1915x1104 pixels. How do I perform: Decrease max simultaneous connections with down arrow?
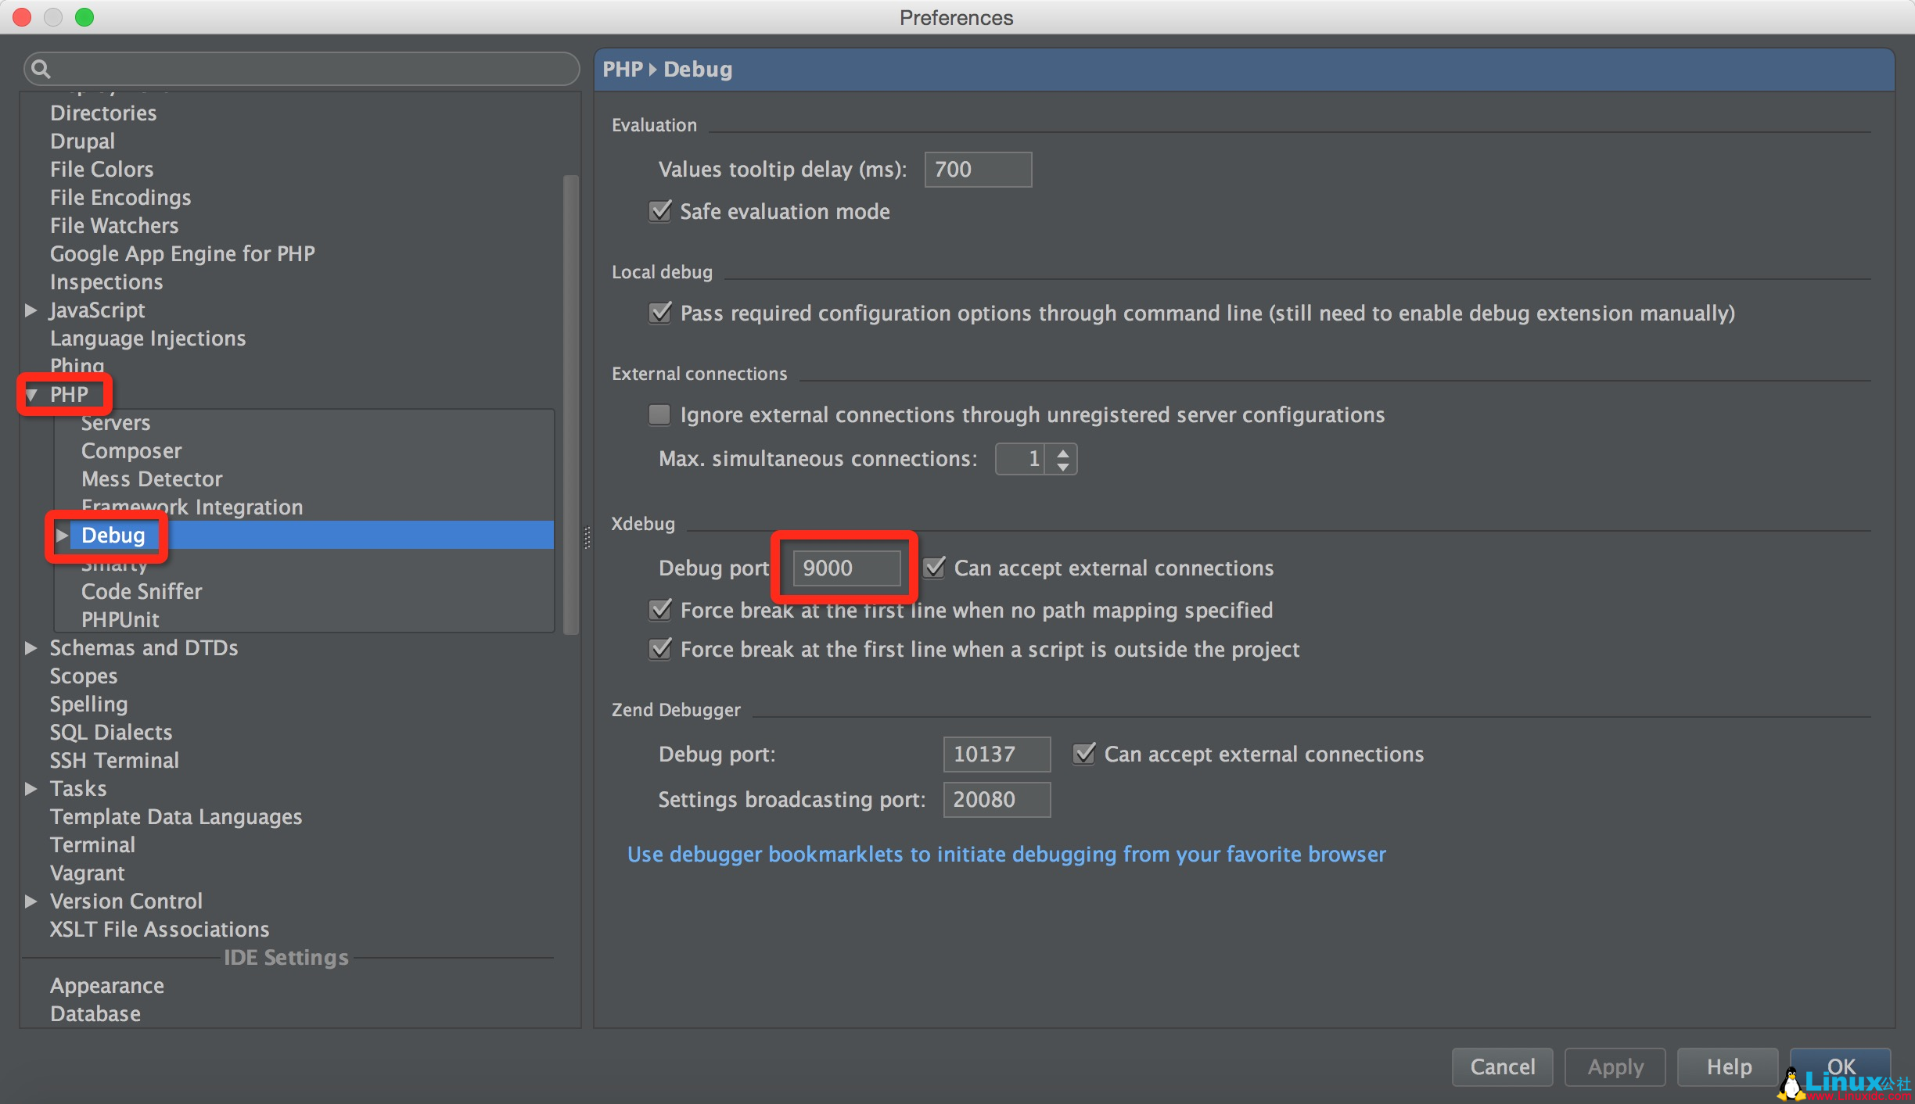point(1062,467)
